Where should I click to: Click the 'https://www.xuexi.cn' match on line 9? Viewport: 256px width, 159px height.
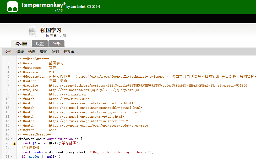point(67,94)
